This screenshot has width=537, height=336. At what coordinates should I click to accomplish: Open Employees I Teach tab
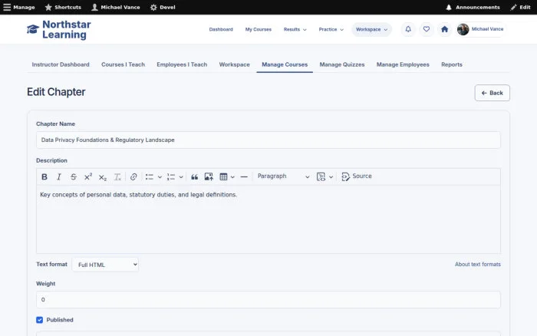(x=182, y=64)
